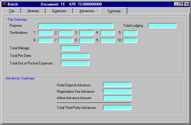The width and height of the screenshot is (191, 125).
Task: Click the Destination 9 field
Action: (x=107, y=40)
